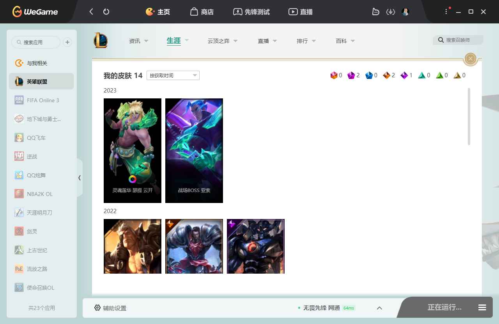Click the blue gem rarity icon
Screen dimensions: 499x324
tap(369, 75)
